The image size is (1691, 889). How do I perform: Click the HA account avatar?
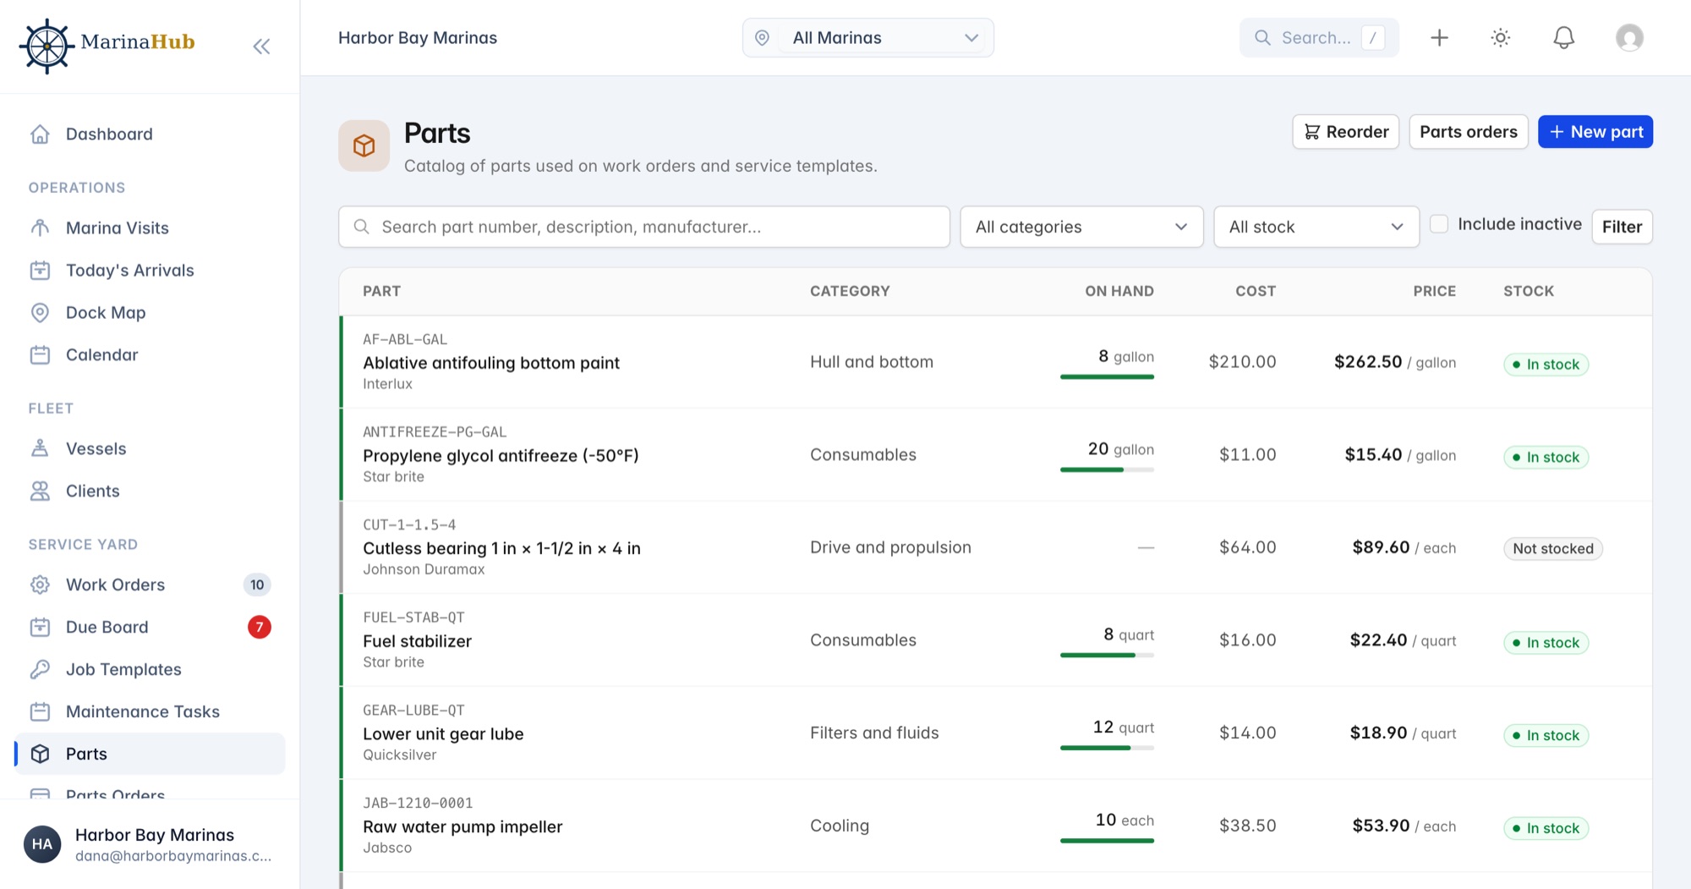point(42,844)
